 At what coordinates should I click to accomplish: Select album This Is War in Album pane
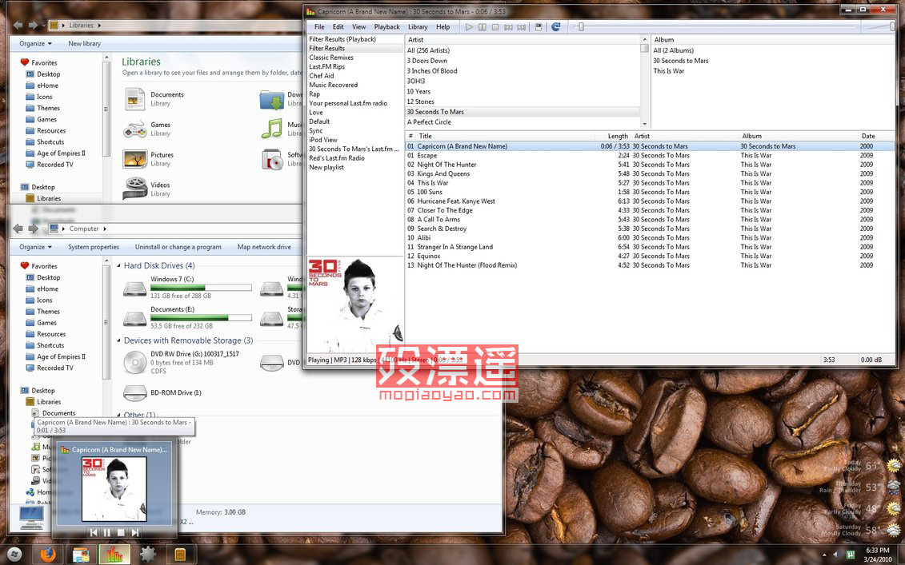pos(669,71)
